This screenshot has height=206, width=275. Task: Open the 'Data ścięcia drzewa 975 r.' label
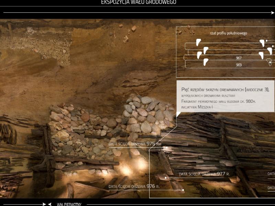[134, 144]
